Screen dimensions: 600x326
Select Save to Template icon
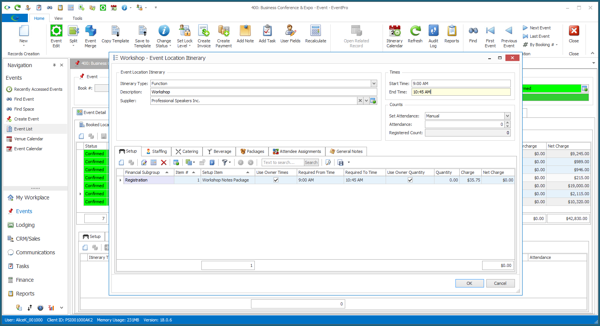click(x=142, y=36)
